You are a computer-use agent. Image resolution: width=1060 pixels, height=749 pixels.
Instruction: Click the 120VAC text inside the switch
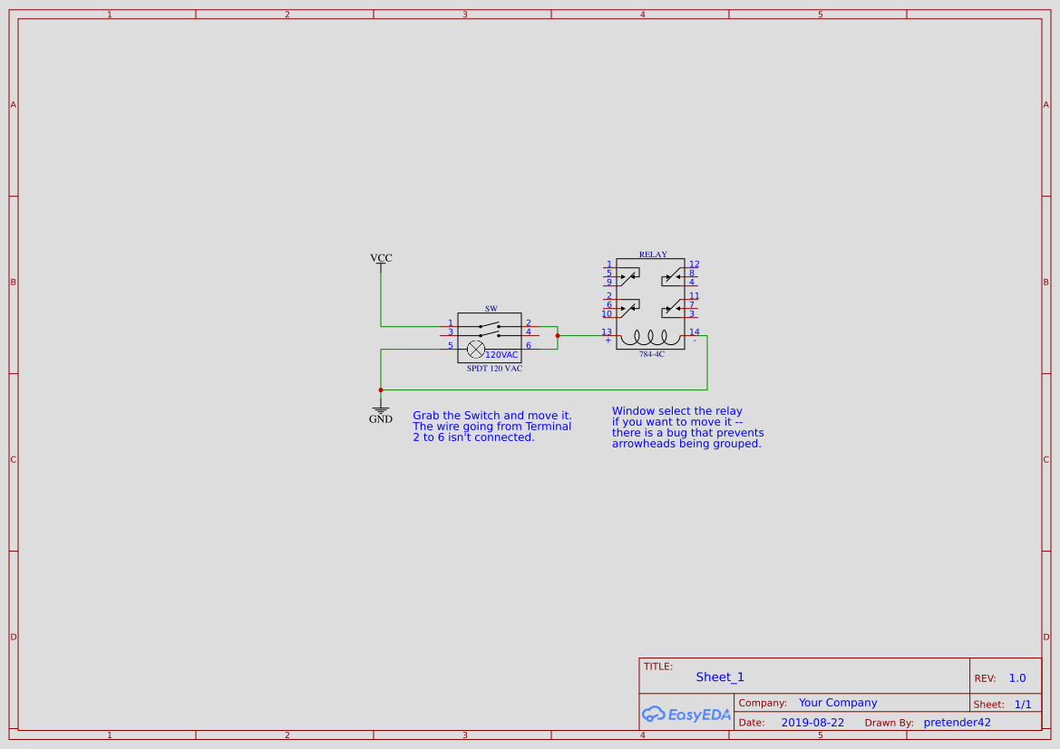[501, 355]
